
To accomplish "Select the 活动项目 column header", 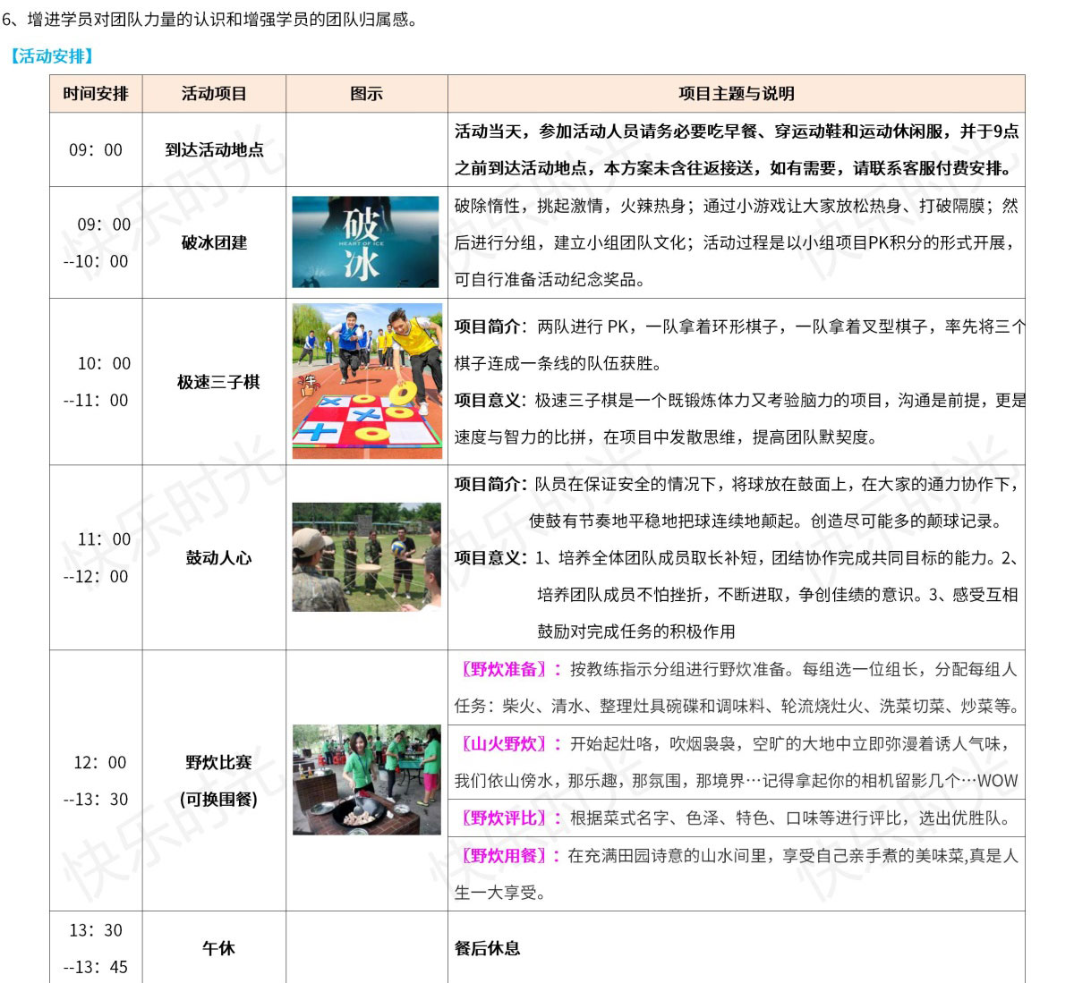I will tap(214, 94).
